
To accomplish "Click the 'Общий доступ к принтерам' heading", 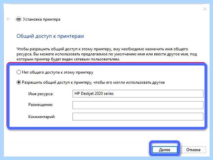I will [50, 36].
